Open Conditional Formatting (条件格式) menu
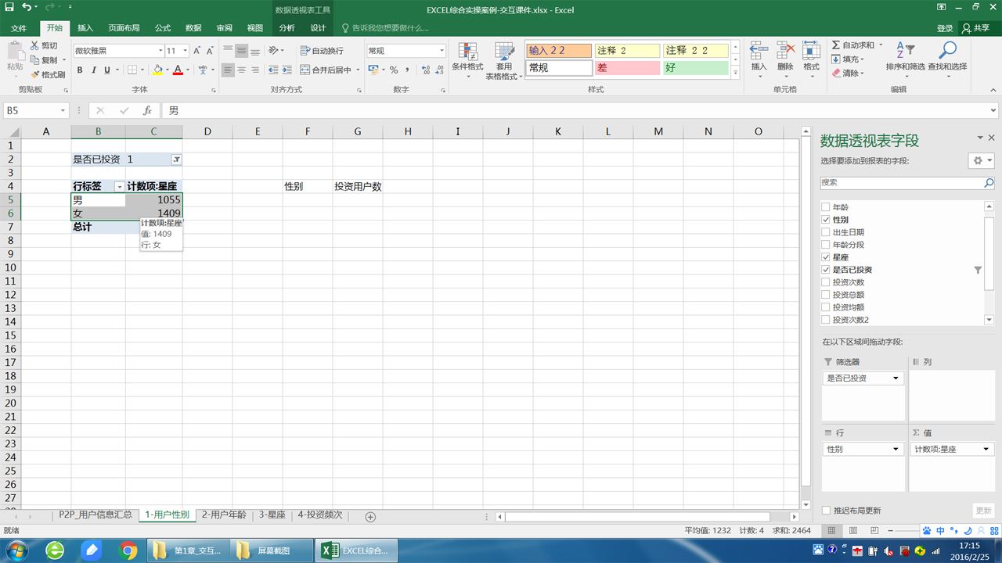Screen dimensions: 1002x563 tap(468, 61)
